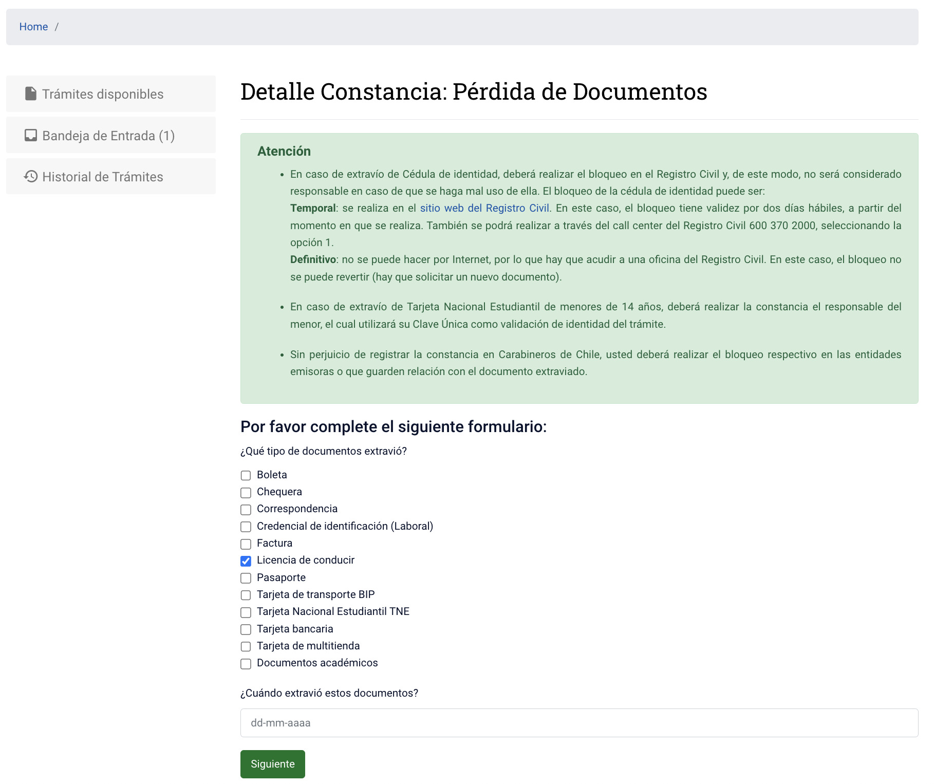This screenshot has width=935, height=784.
Task: Enable the Factura option
Action: (x=245, y=544)
